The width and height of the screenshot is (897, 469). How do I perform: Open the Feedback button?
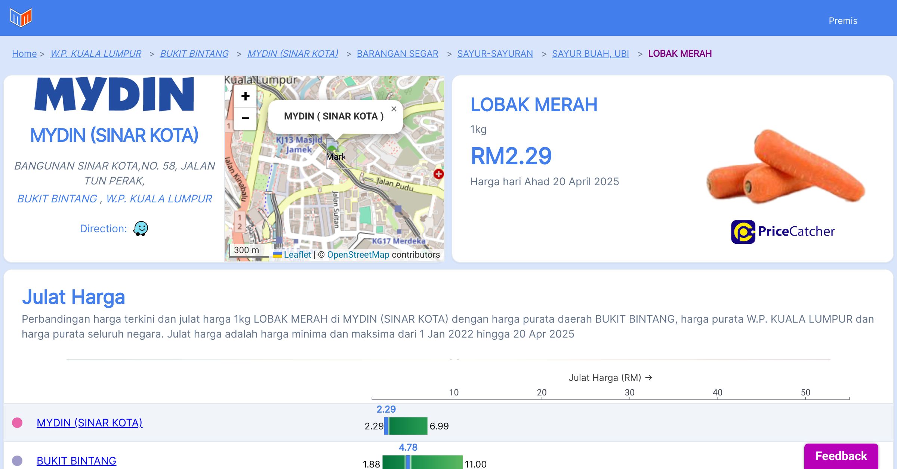[841, 456]
